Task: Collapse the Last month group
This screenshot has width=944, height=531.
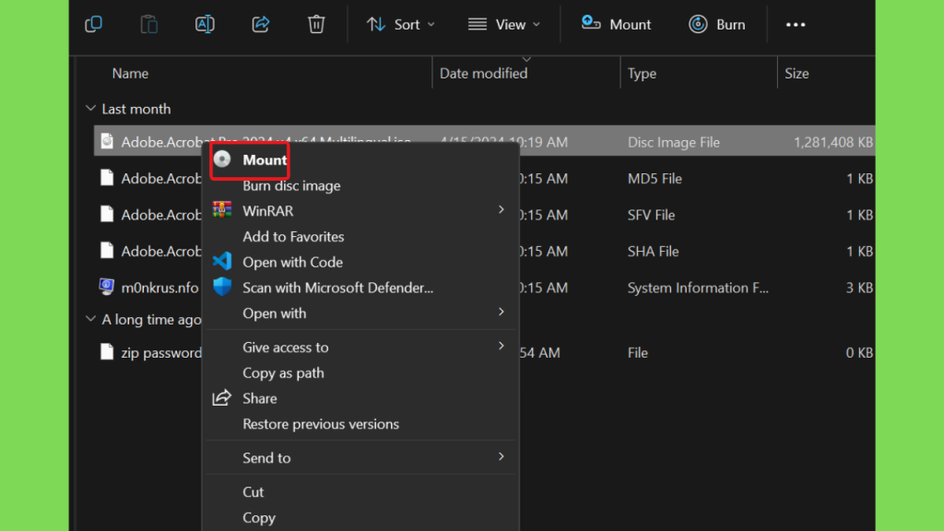Action: coord(90,109)
